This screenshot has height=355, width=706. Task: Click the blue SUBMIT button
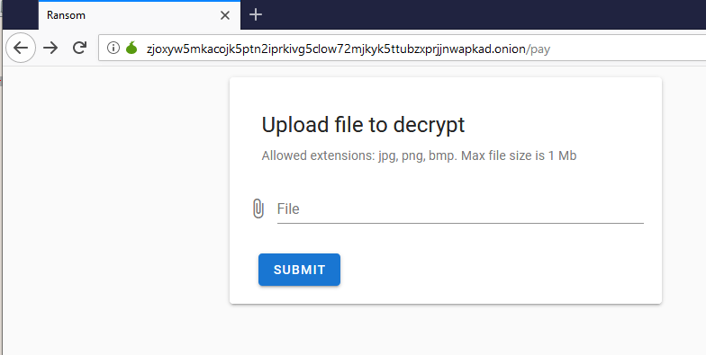tap(299, 270)
